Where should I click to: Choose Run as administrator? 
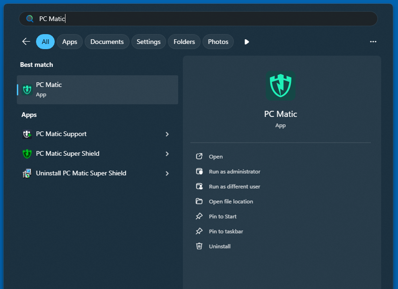pos(234,172)
